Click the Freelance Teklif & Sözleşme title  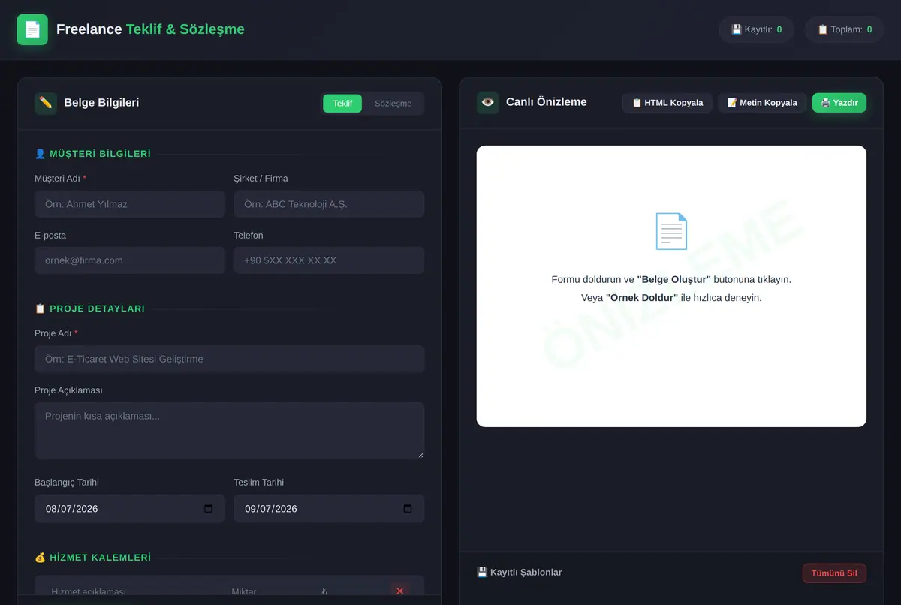(150, 29)
